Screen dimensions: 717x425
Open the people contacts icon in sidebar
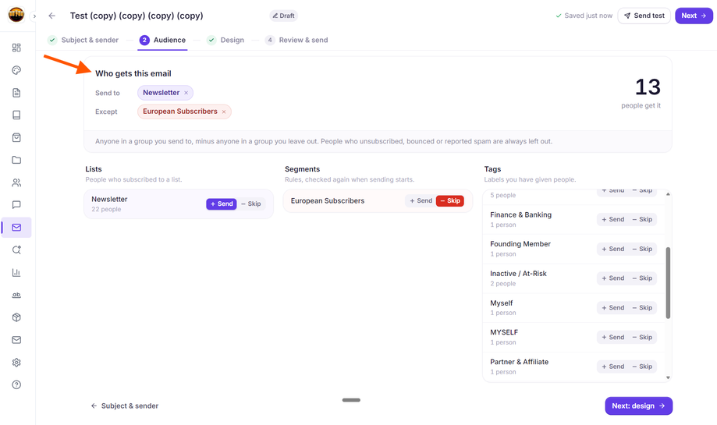[x=16, y=182]
